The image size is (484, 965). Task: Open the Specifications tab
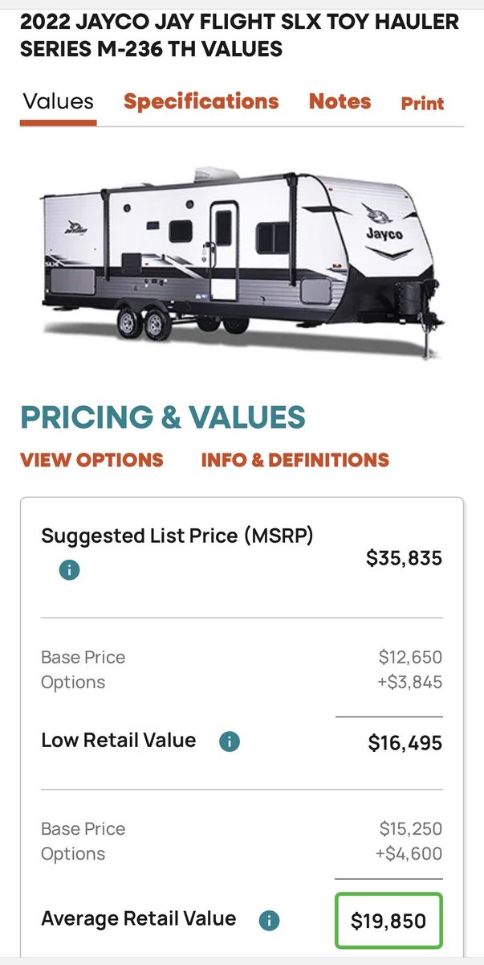click(x=201, y=102)
